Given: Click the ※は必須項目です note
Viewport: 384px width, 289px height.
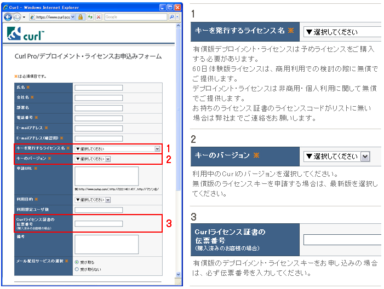Looking at the screenshot, I should tap(30, 76).
